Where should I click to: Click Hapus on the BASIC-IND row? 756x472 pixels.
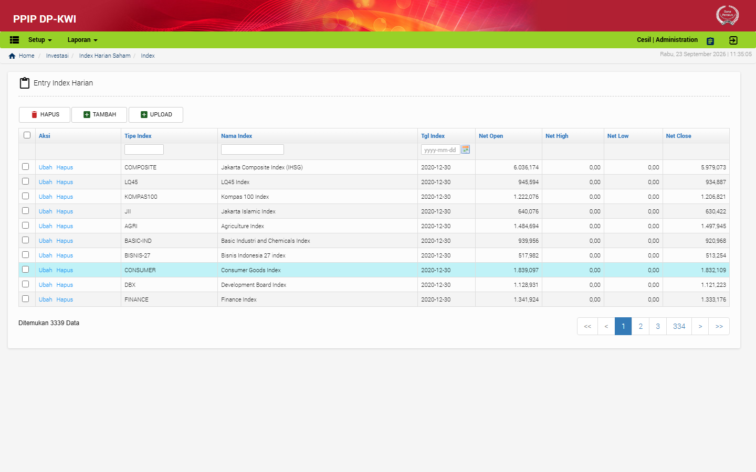pyautogui.click(x=65, y=241)
